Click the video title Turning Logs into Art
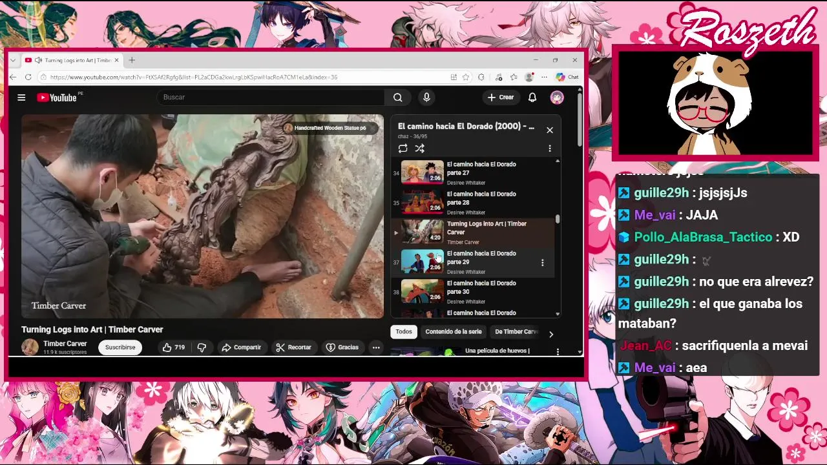This screenshot has width=827, height=465. (92, 329)
